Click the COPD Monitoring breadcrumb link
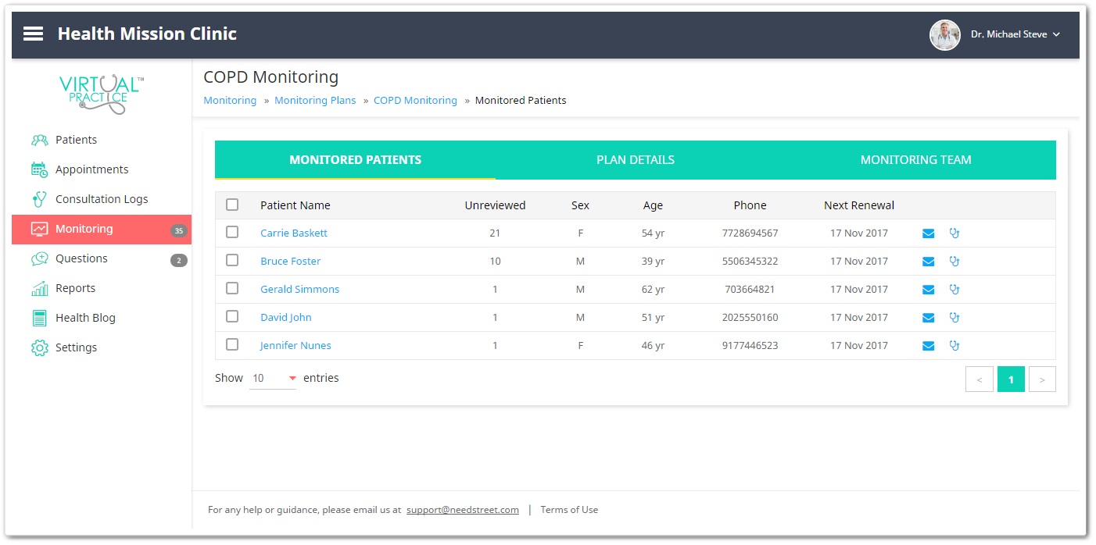Image resolution: width=1096 pixels, height=545 pixels. (415, 101)
